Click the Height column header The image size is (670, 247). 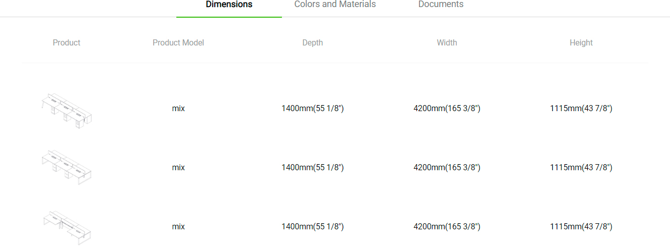581,43
